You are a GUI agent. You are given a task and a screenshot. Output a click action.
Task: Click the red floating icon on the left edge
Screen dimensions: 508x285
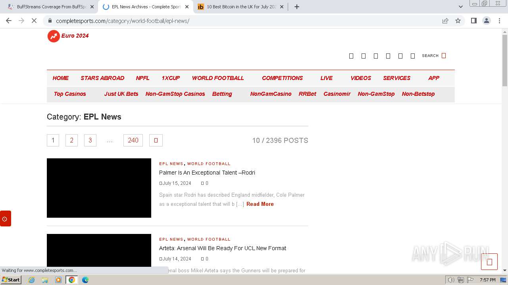[x=5, y=218]
